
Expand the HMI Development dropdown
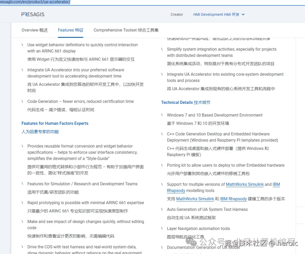pyautogui.click(x=219, y=14)
